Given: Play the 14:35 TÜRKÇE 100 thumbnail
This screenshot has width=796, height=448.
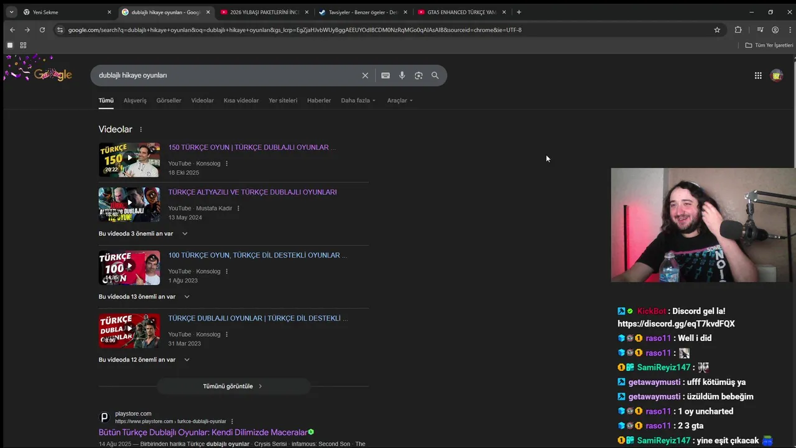Looking at the screenshot, I should 129,268.
